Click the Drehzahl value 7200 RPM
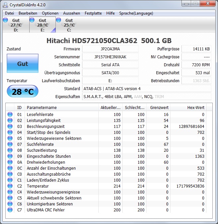The image size is (218, 224). 196,65
